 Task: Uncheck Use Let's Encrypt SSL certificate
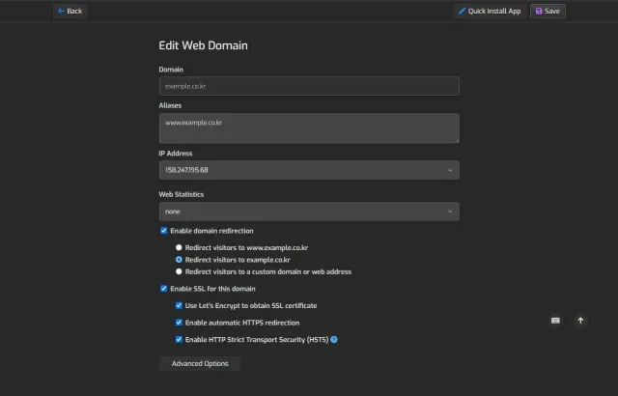179,305
